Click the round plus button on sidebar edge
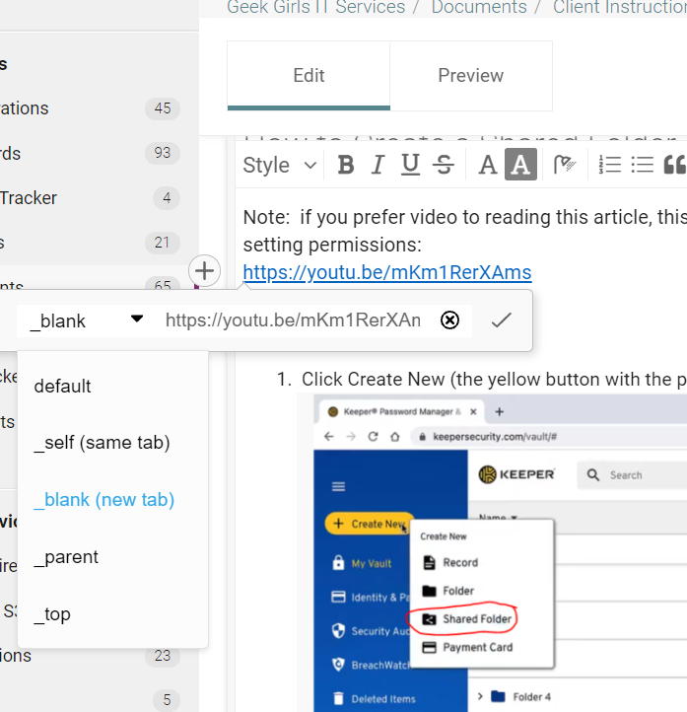The image size is (687, 712). [203, 269]
